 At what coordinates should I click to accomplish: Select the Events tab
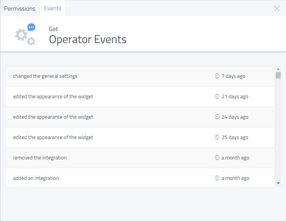coord(53,8)
